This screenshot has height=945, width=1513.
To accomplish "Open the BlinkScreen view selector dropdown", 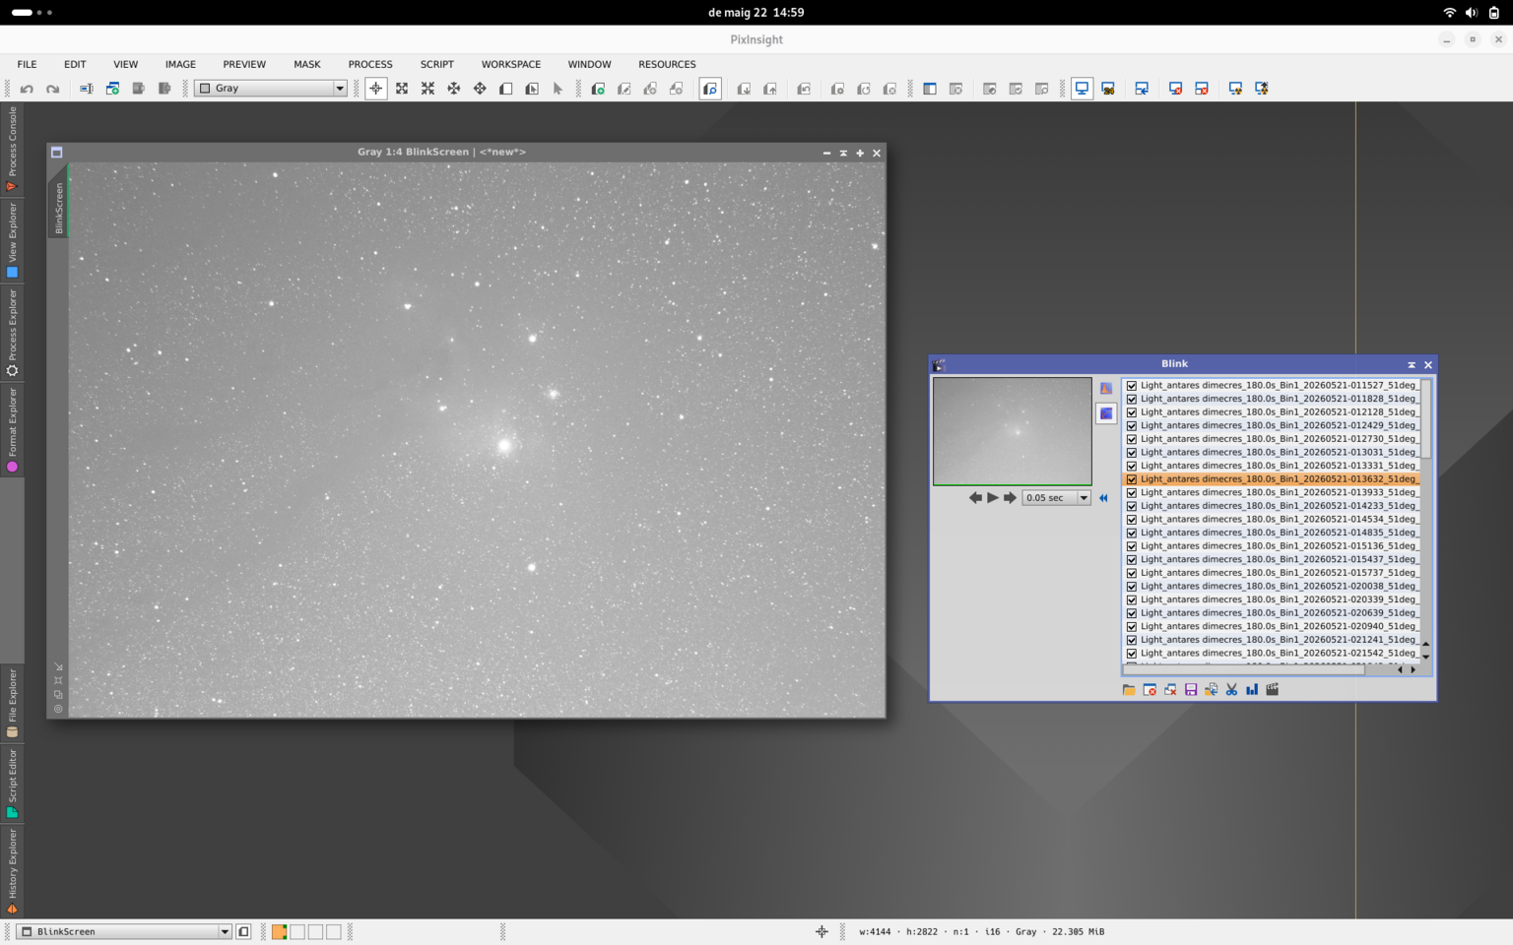I will [125, 931].
